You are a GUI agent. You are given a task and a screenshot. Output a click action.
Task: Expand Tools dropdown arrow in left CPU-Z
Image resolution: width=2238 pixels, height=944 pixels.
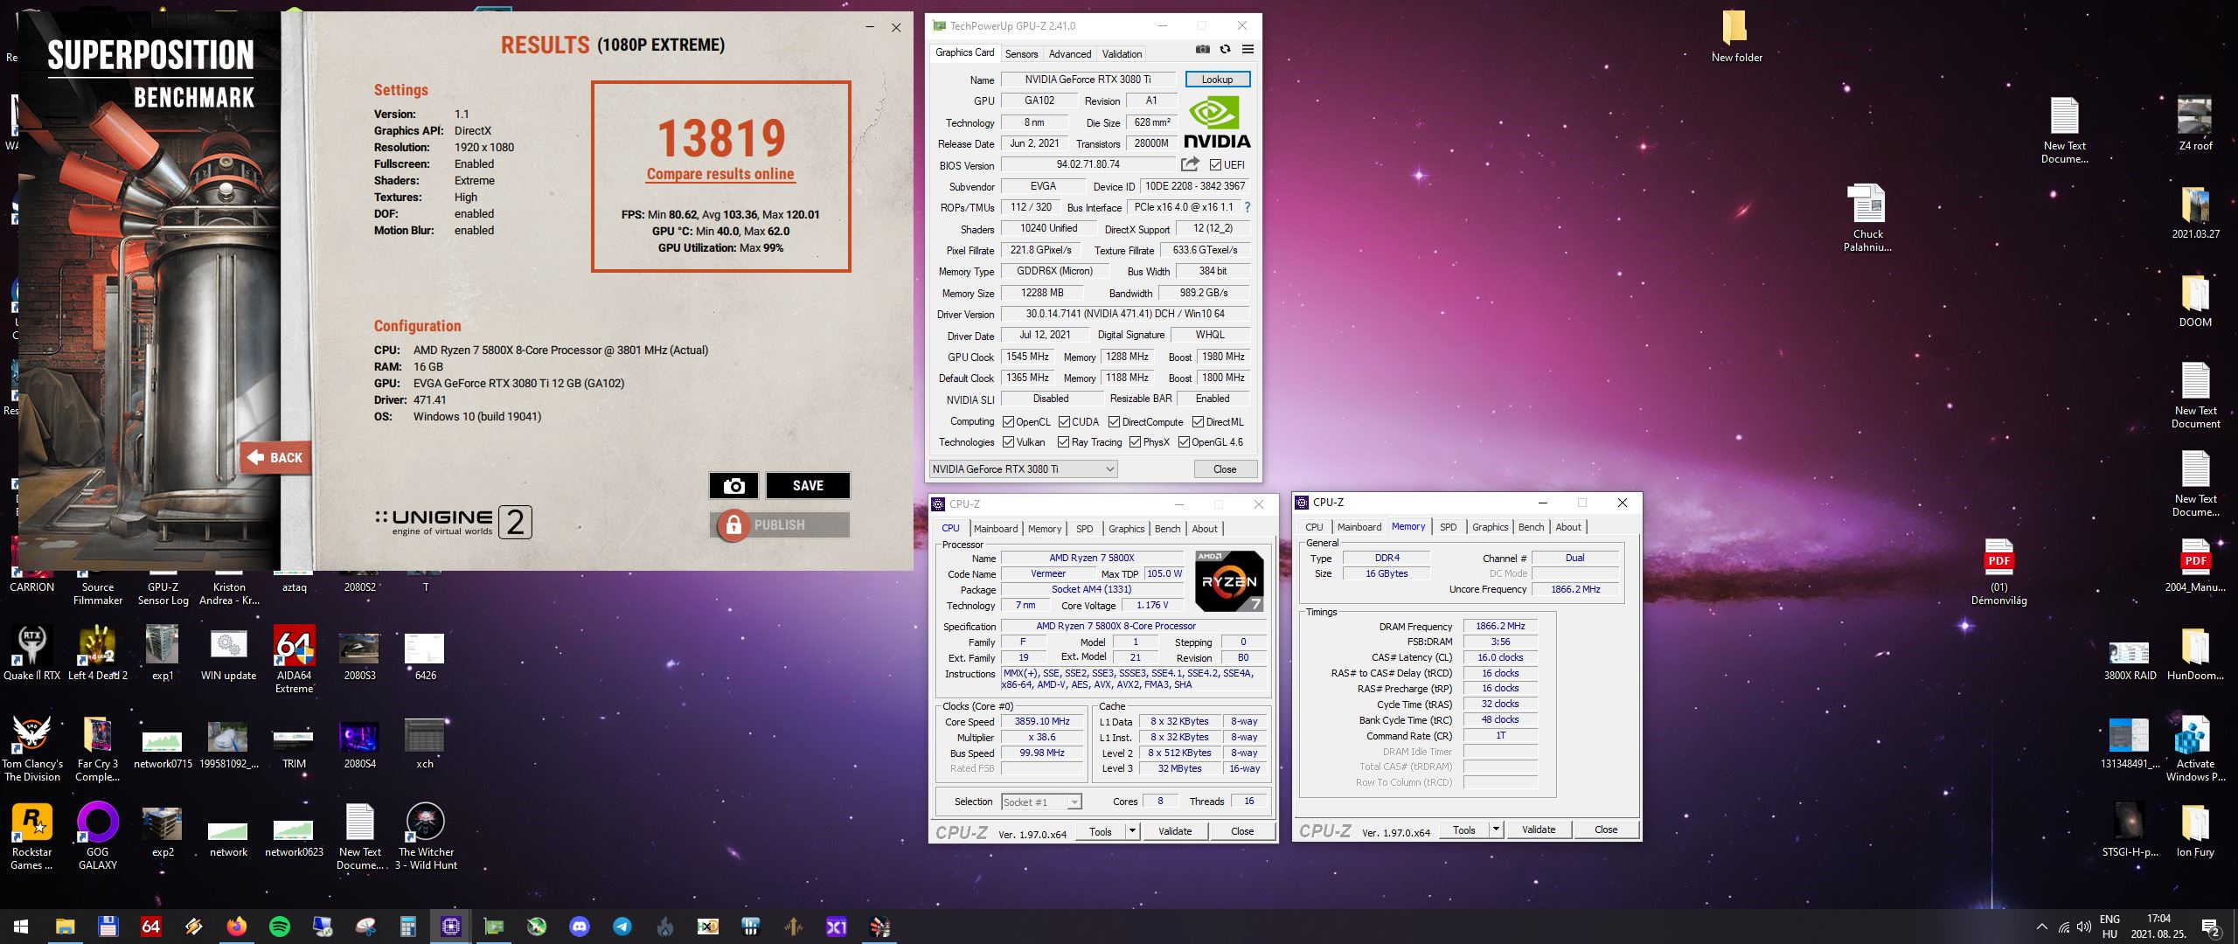click(x=1132, y=831)
